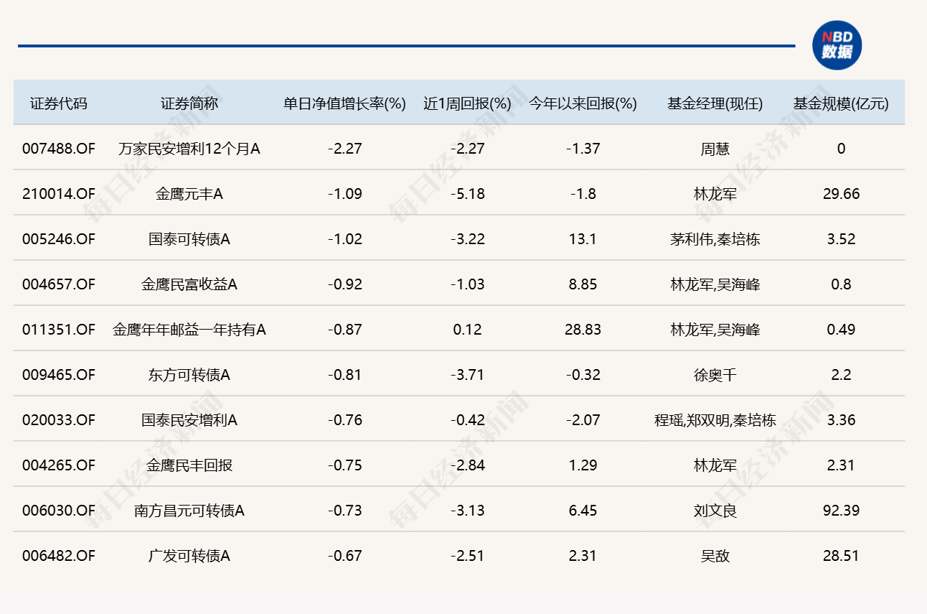Click fund size value 0.49
This screenshot has width=927, height=614.
click(841, 330)
